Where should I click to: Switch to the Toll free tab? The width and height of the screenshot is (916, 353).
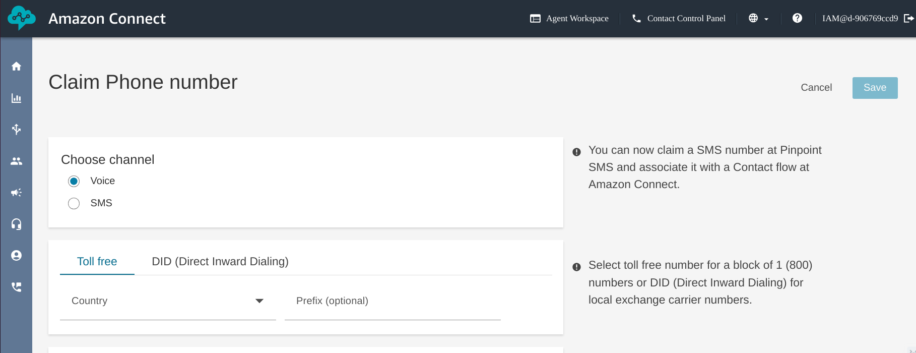(97, 261)
